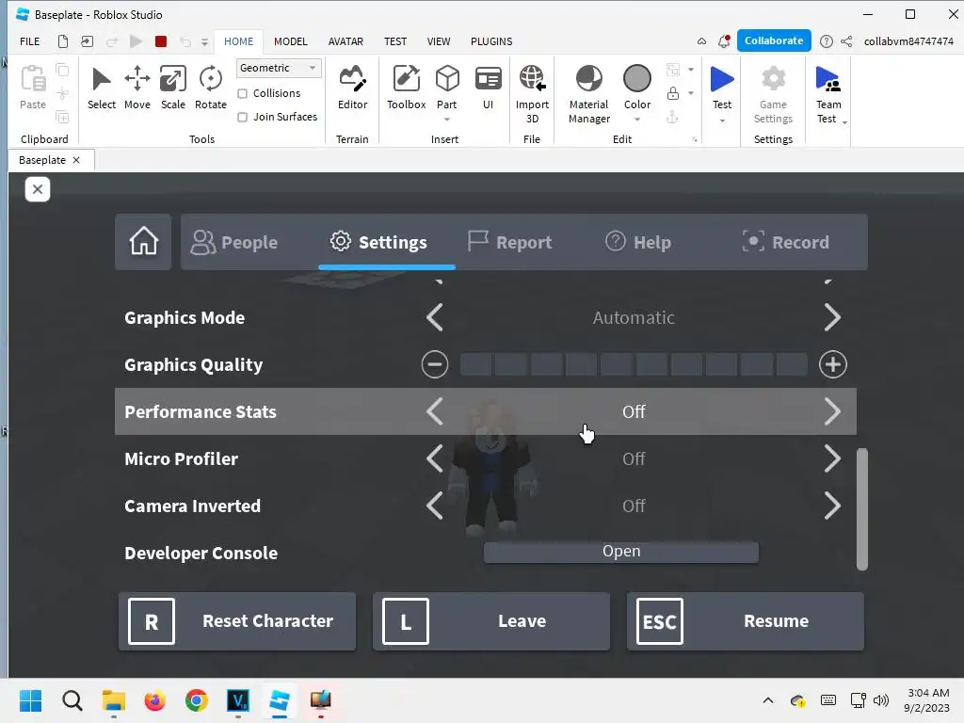This screenshot has width=964, height=723.
Task: Expand the lock tool dropdown arrow
Action: point(691,93)
